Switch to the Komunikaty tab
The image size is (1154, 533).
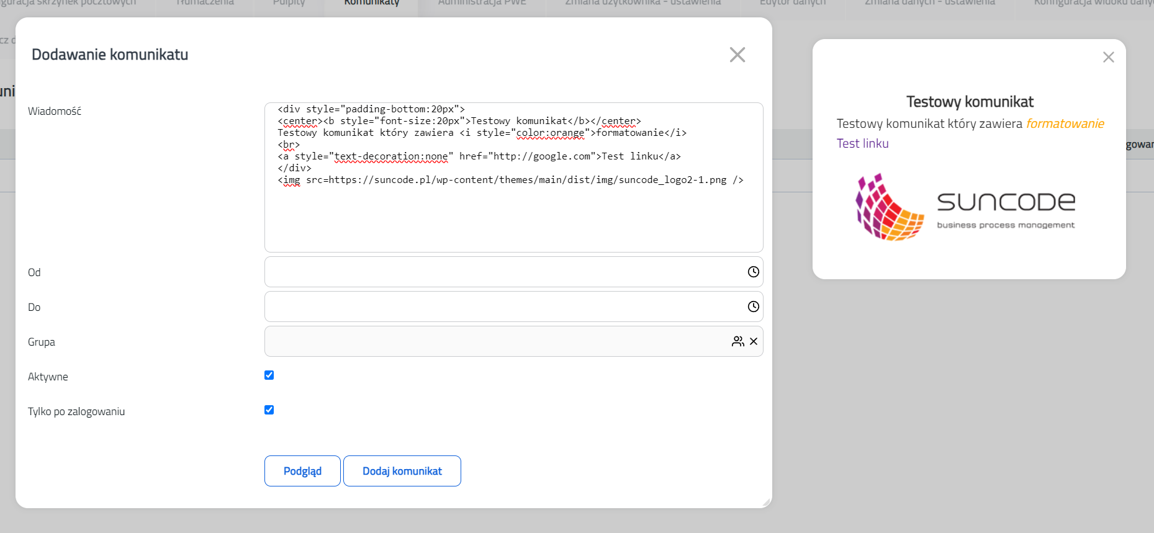tap(371, 3)
